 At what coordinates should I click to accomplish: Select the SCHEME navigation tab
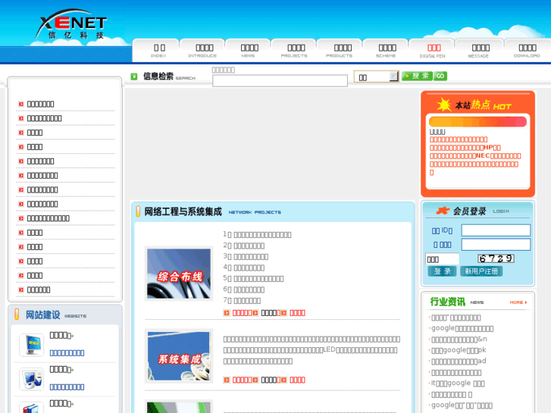387,51
